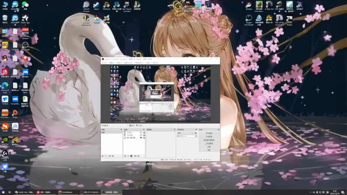Open Recycle Bin on desktop

pyautogui.click(x=5, y=19)
